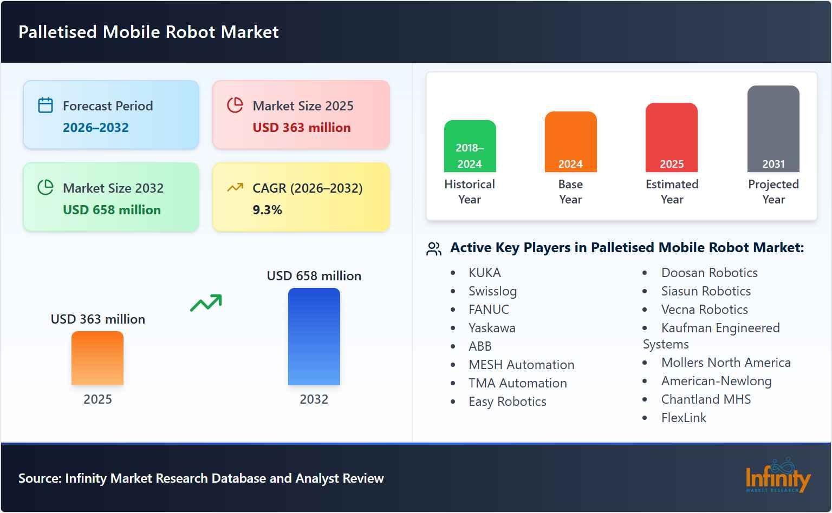Click the Palletised Mobile Robot Market title

coord(148,32)
